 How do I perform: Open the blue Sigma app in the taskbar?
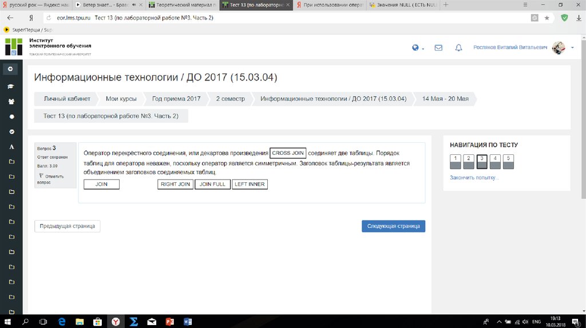click(x=133, y=321)
